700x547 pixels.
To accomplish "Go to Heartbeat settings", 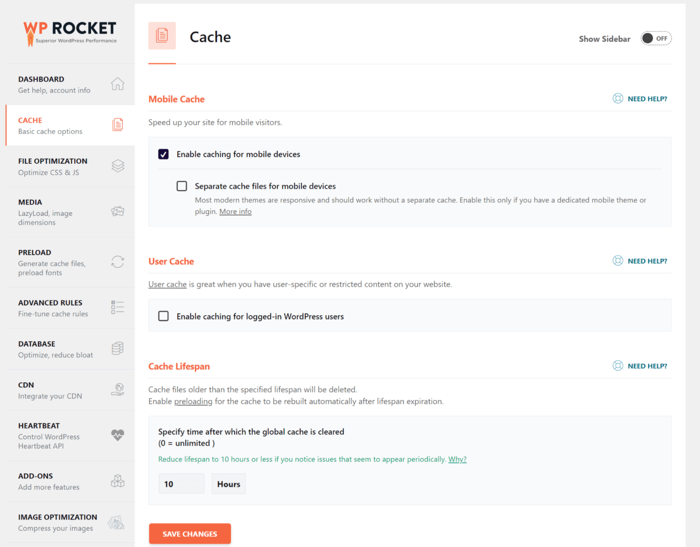I will pos(70,436).
